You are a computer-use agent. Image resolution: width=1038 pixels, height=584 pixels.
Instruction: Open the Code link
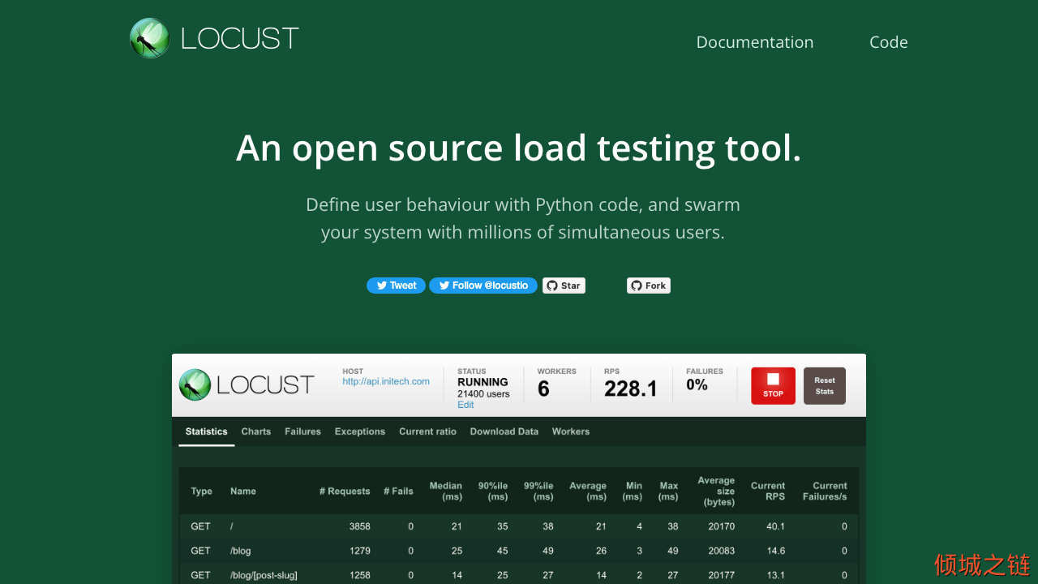(888, 42)
